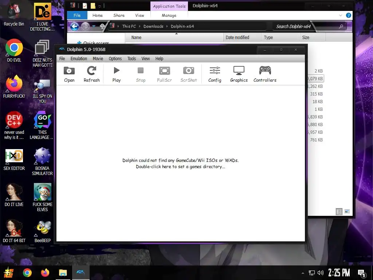Image resolution: width=373 pixels, height=280 pixels.
Task: Open the Manage tab in Explorer
Action: [169, 15]
